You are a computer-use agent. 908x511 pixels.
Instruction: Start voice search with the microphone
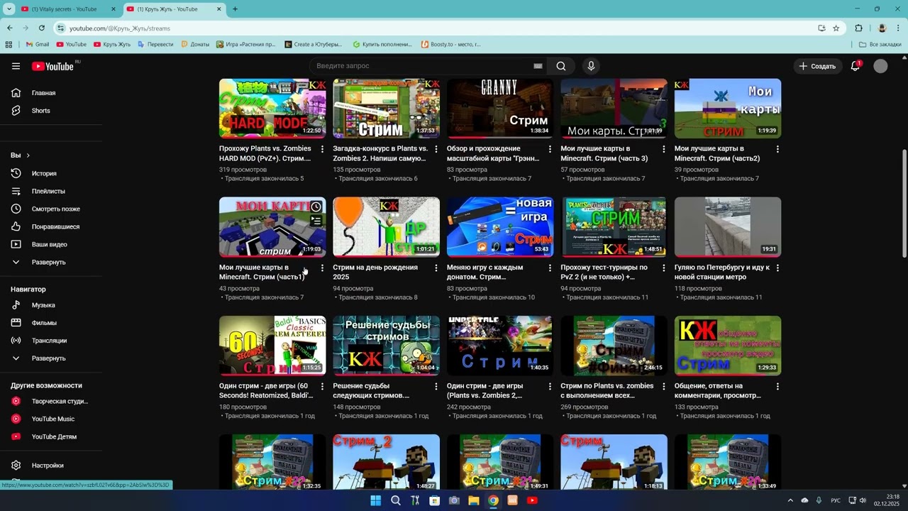click(591, 66)
